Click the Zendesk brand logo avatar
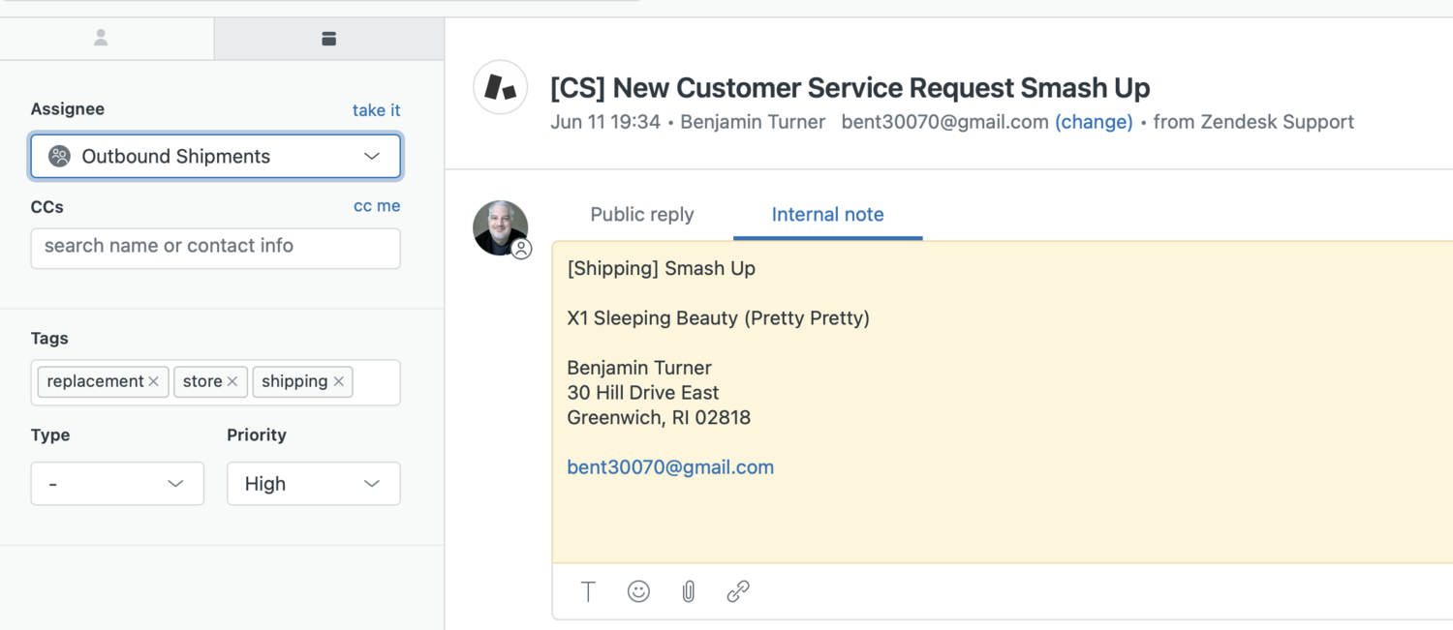 [x=501, y=87]
